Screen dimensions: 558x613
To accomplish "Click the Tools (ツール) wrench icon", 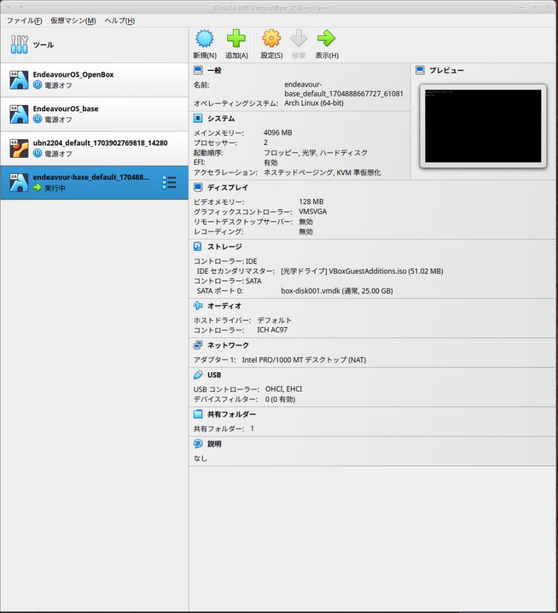I will tap(19, 44).
